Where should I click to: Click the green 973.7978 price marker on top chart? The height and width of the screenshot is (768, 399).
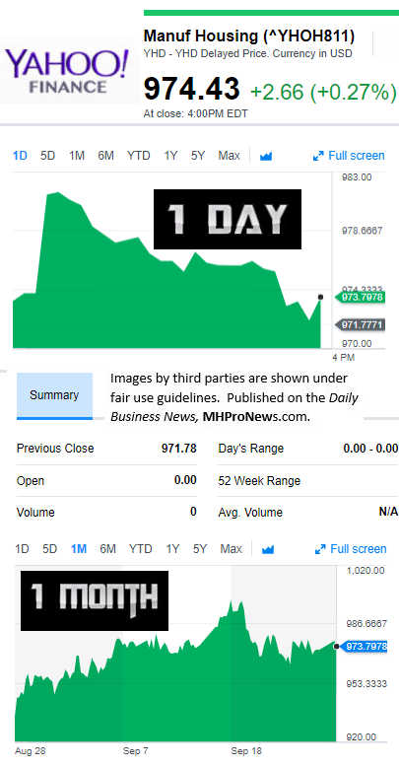pos(360,298)
